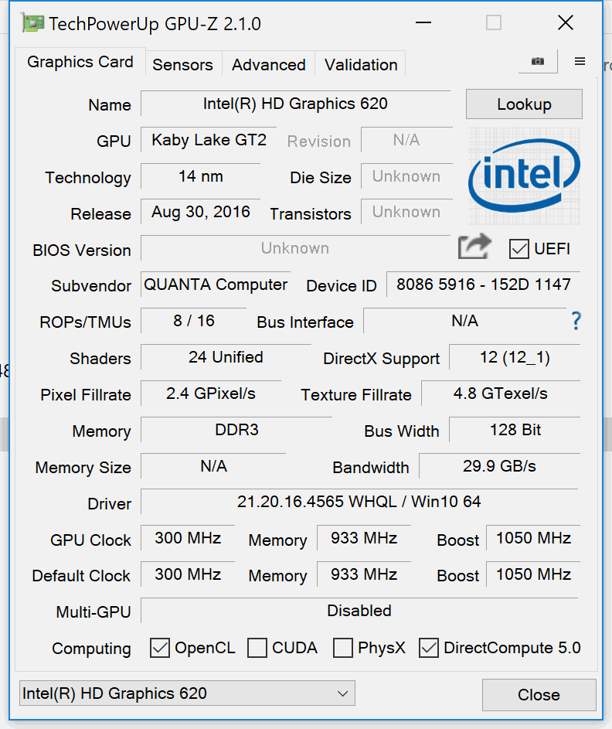
Task: Click the Driver version field
Action: click(x=359, y=502)
